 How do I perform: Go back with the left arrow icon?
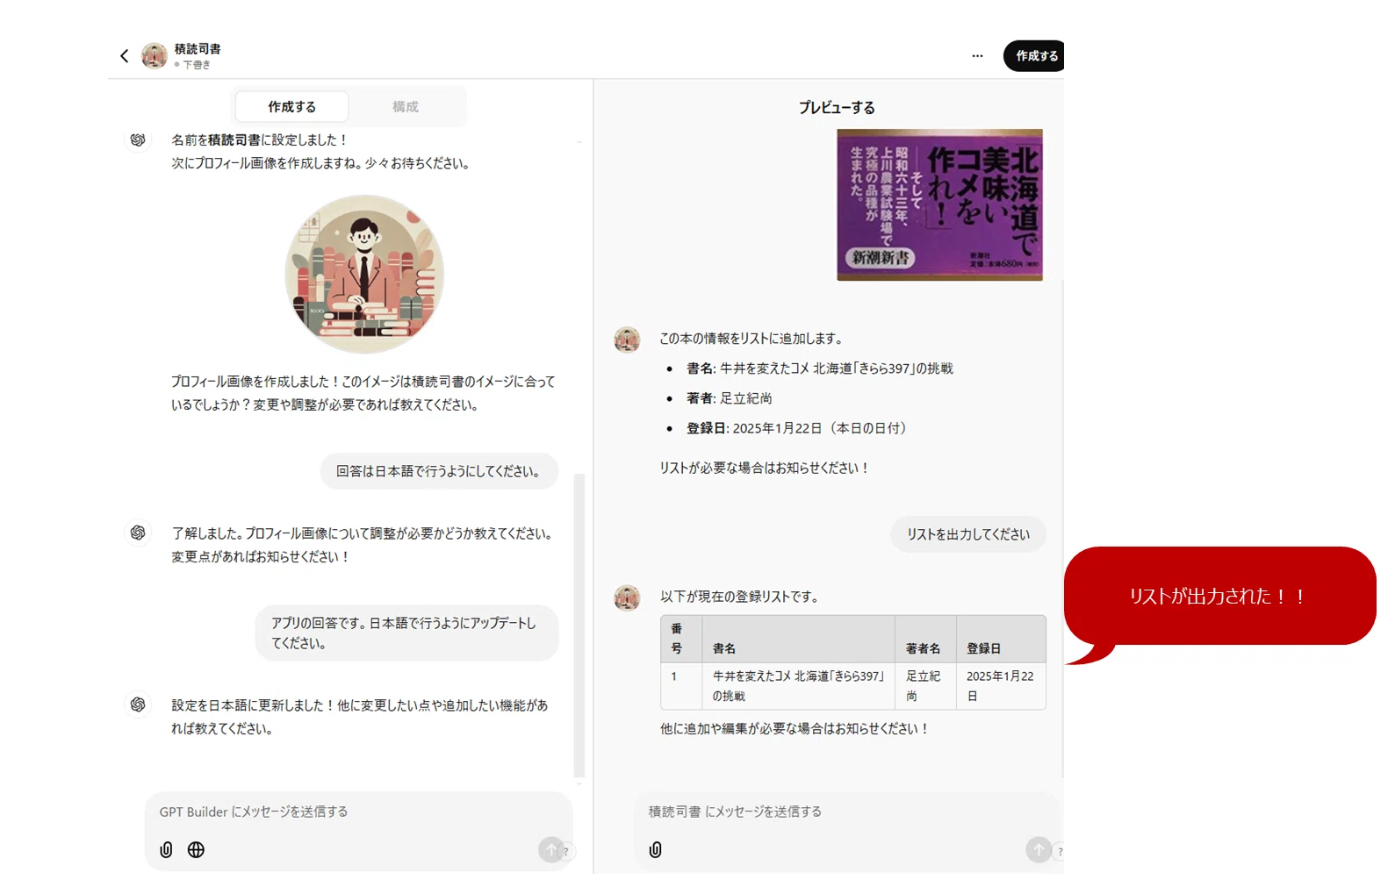tap(125, 56)
